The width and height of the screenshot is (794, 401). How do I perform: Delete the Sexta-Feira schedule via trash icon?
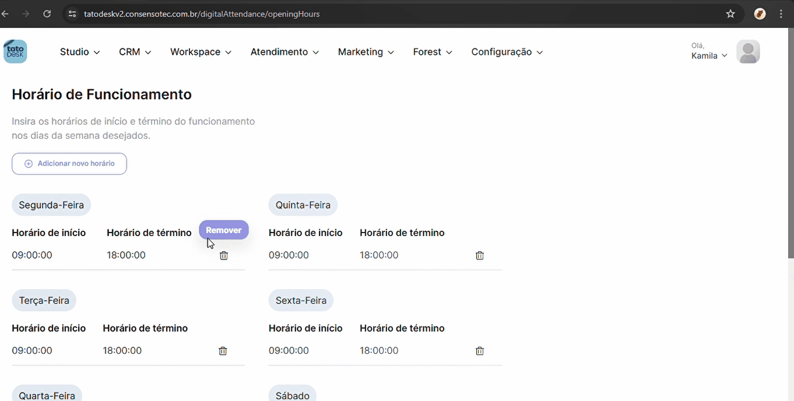click(x=480, y=351)
